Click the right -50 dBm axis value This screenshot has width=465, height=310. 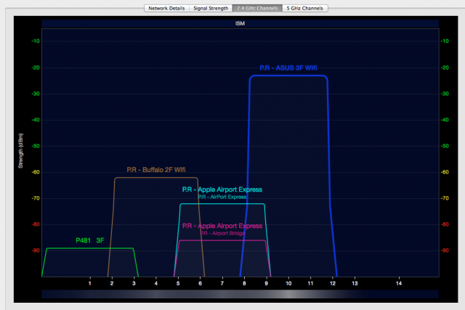pos(445,146)
